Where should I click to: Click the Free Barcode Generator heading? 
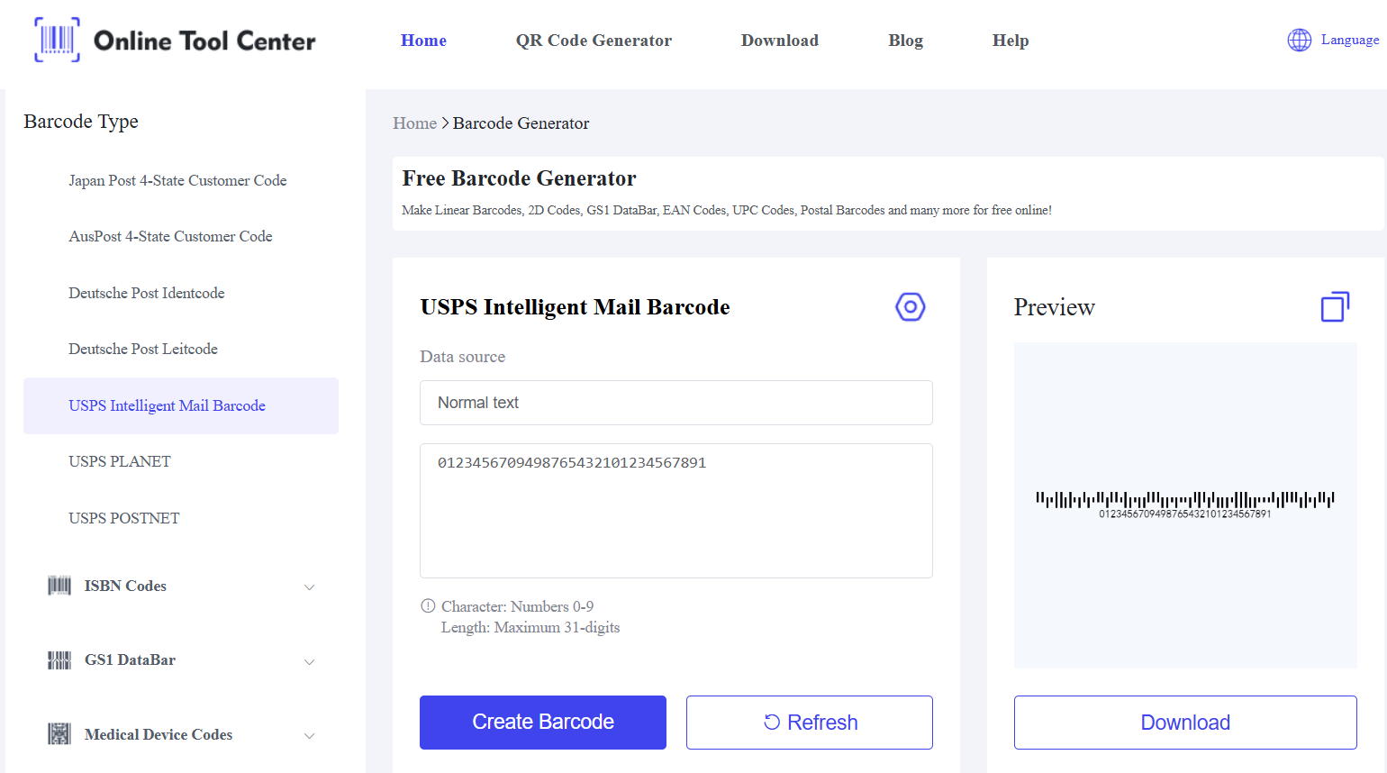coord(519,178)
